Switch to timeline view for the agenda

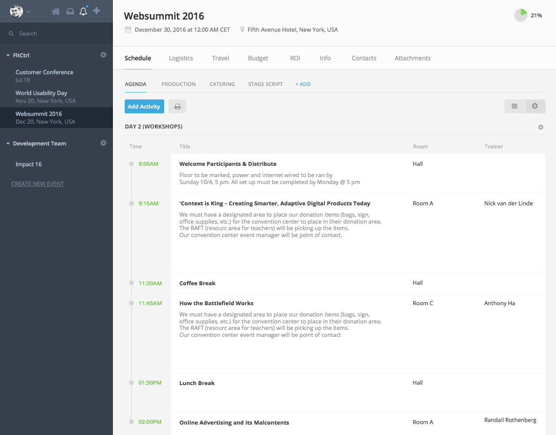point(535,106)
